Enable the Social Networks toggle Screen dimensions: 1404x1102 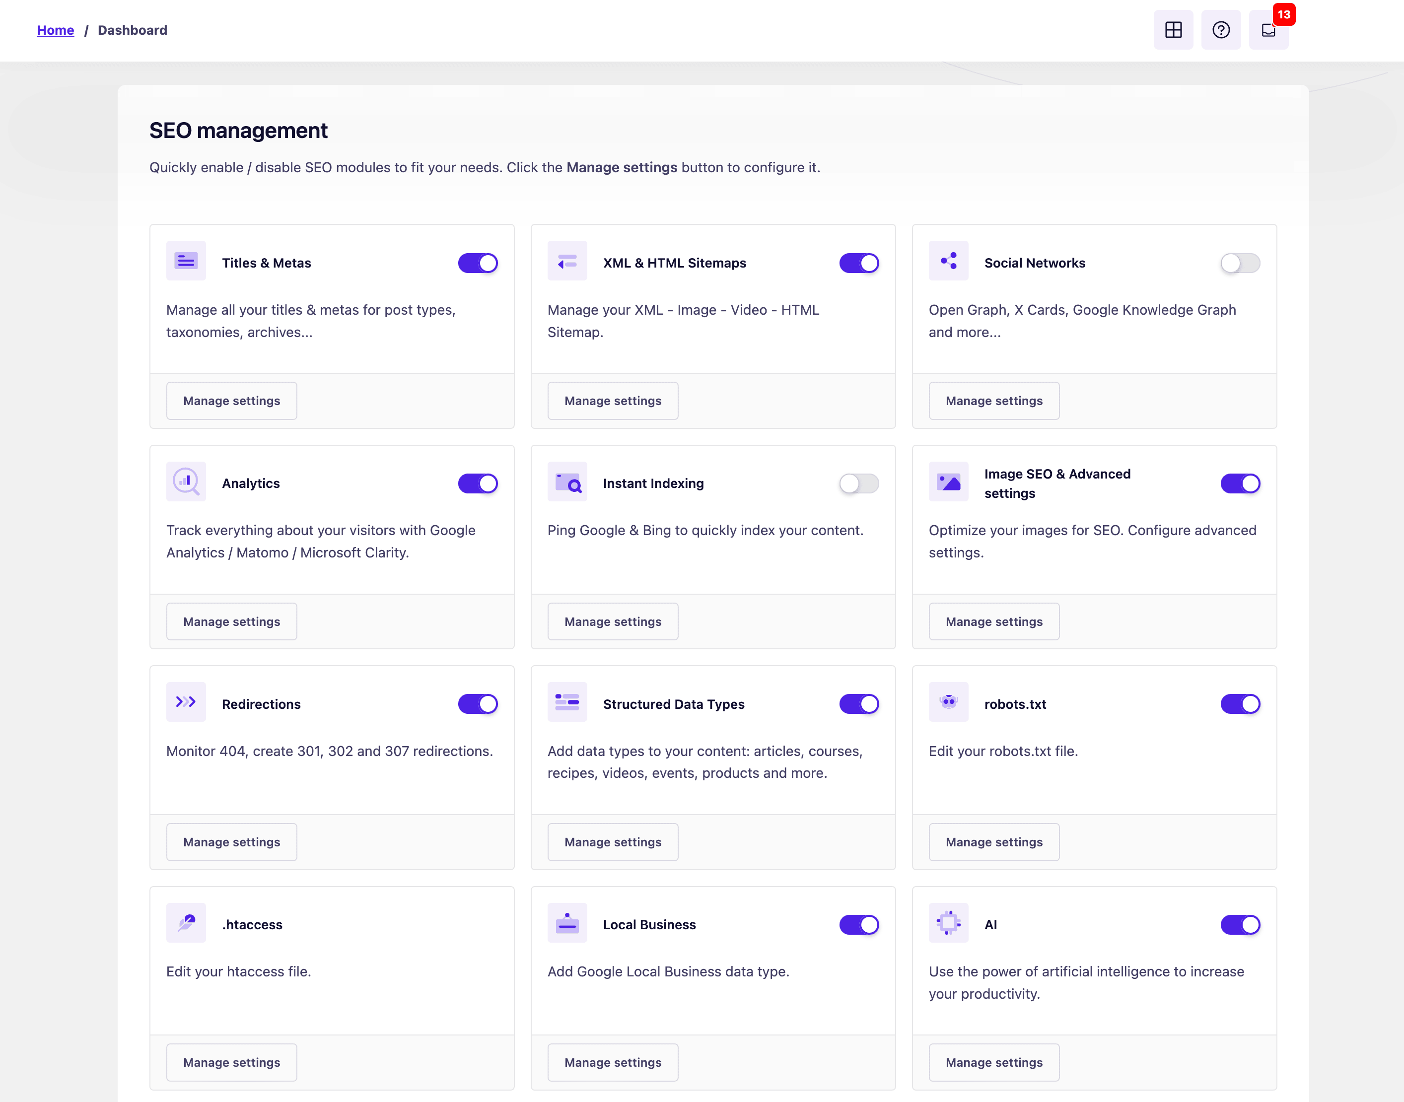[1240, 263]
